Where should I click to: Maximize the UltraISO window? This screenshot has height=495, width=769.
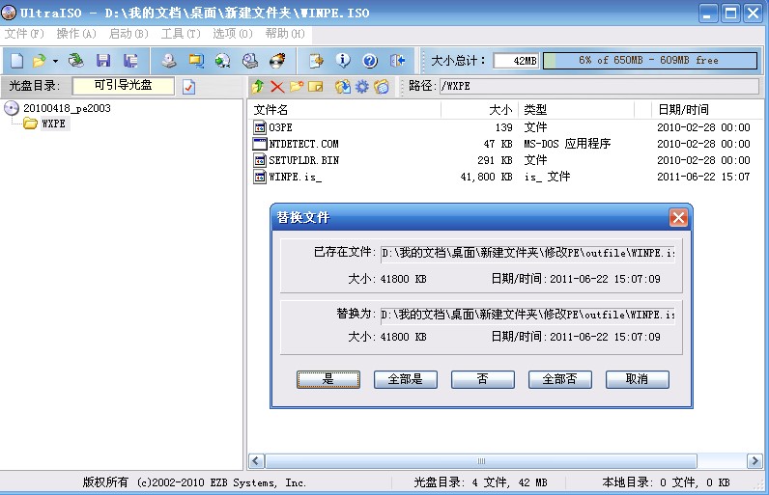coord(730,14)
